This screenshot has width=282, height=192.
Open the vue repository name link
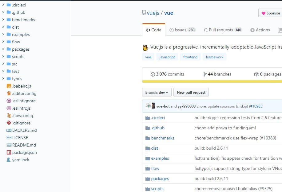point(169,13)
